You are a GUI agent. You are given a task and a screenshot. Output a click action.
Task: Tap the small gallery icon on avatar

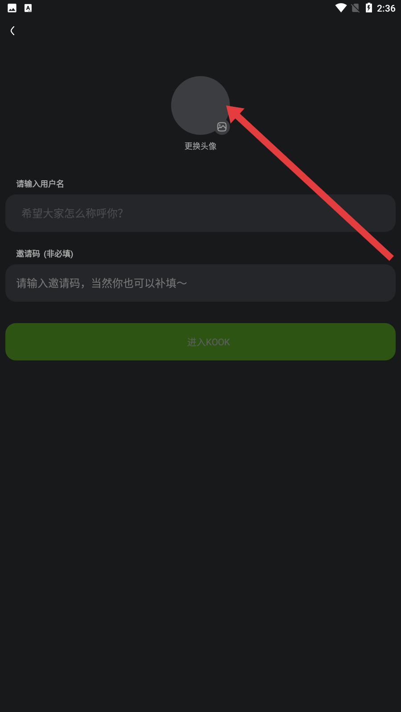[x=222, y=127]
